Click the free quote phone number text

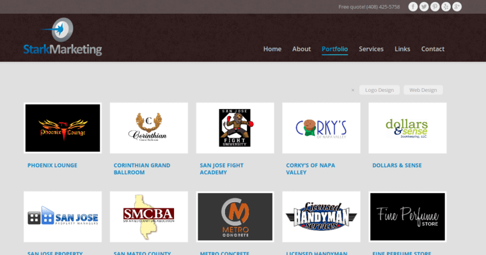pos(369,7)
